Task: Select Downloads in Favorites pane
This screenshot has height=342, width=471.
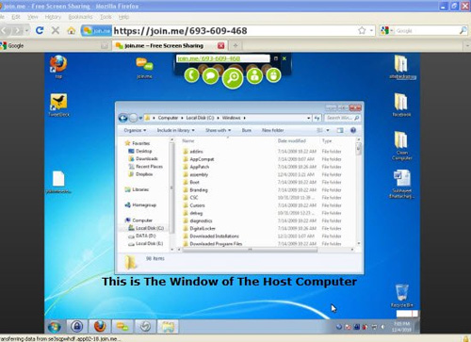Action: pyautogui.click(x=147, y=158)
